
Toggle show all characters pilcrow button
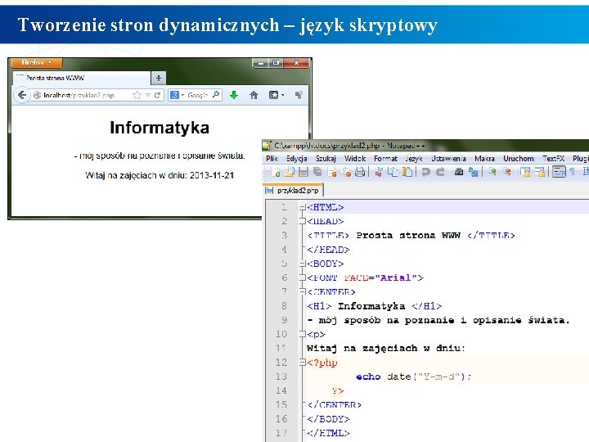(x=573, y=172)
